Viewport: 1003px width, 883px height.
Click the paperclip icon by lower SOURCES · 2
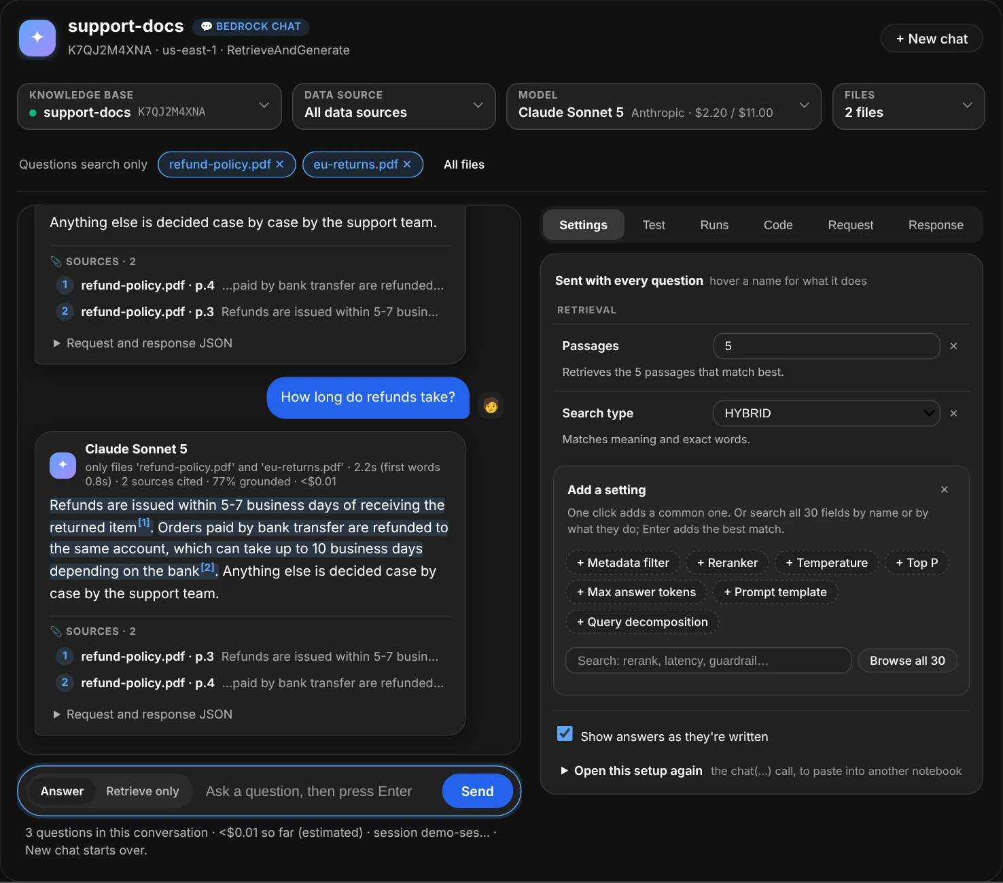[56, 631]
